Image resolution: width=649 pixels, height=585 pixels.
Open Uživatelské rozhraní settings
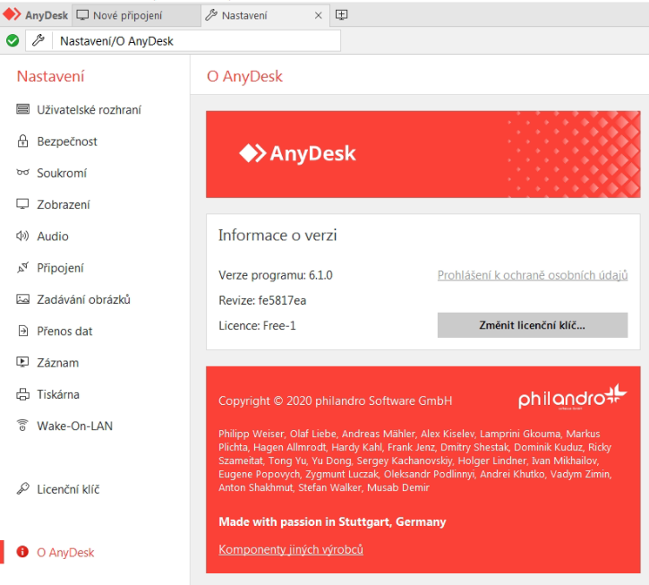[x=89, y=110]
